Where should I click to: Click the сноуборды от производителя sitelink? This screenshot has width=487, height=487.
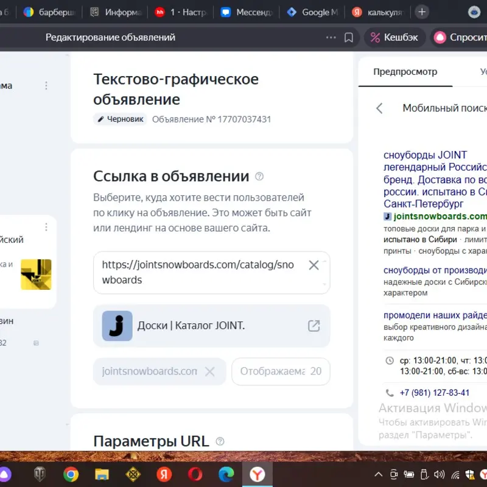[435, 270]
